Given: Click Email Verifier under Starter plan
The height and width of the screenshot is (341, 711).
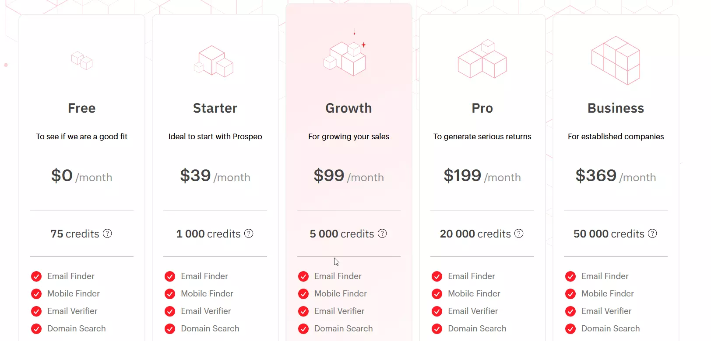Looking at the screenshot, I should pyautogui.click(x=206, y=311).
